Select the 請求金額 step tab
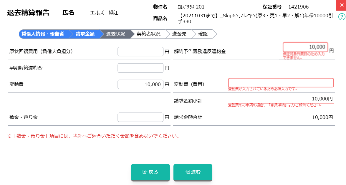 coord(85,34)
